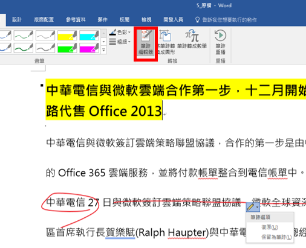Select the blue pen in bottom row
Screen dimensions: 306x248
pyautogui.click(x=5, y=48)
